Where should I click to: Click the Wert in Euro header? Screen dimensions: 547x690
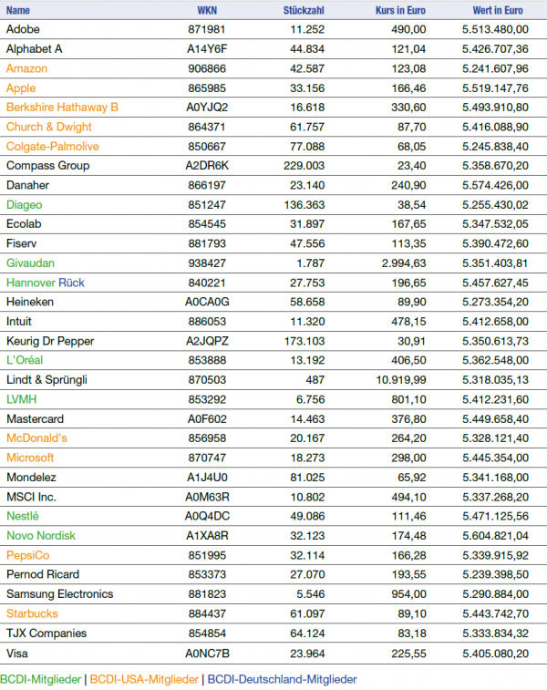click(498, 10)
